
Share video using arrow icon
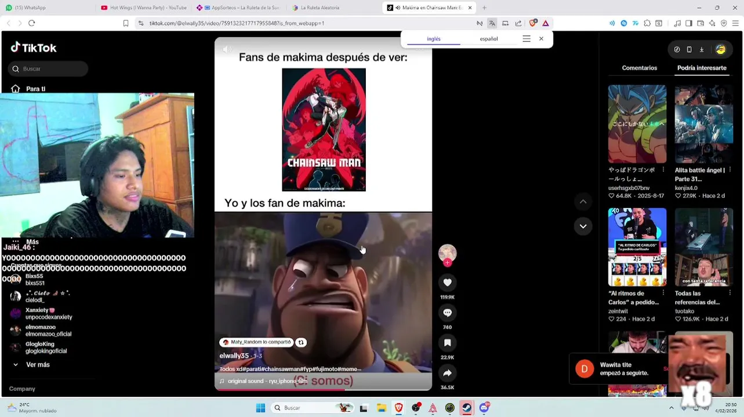click(447, 373)
